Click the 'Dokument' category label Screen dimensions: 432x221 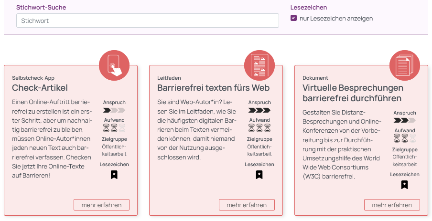click(315, 78)
